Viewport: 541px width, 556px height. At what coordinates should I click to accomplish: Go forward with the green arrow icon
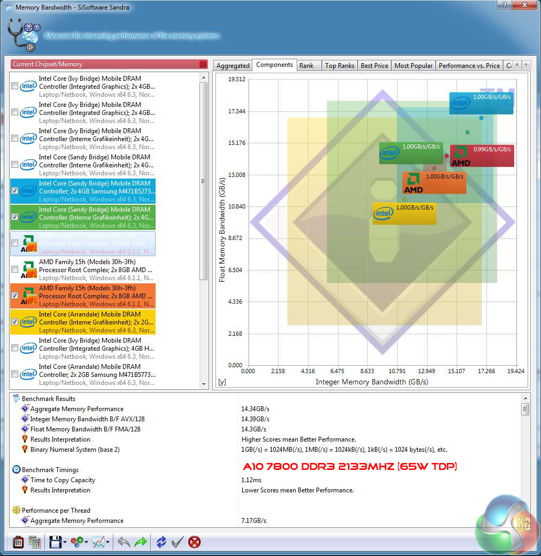(x=141, y=542)
